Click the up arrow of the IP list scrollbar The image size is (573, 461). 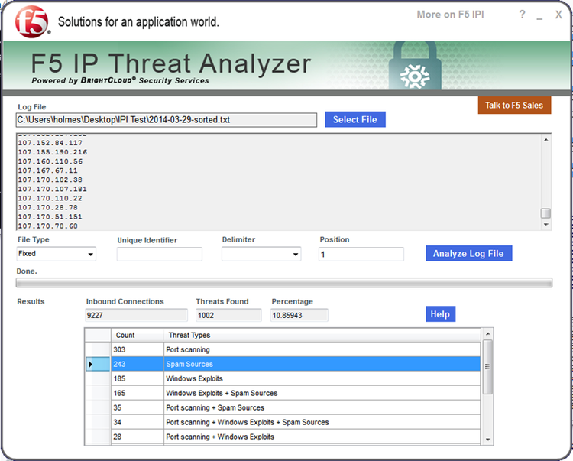(545, 140)
